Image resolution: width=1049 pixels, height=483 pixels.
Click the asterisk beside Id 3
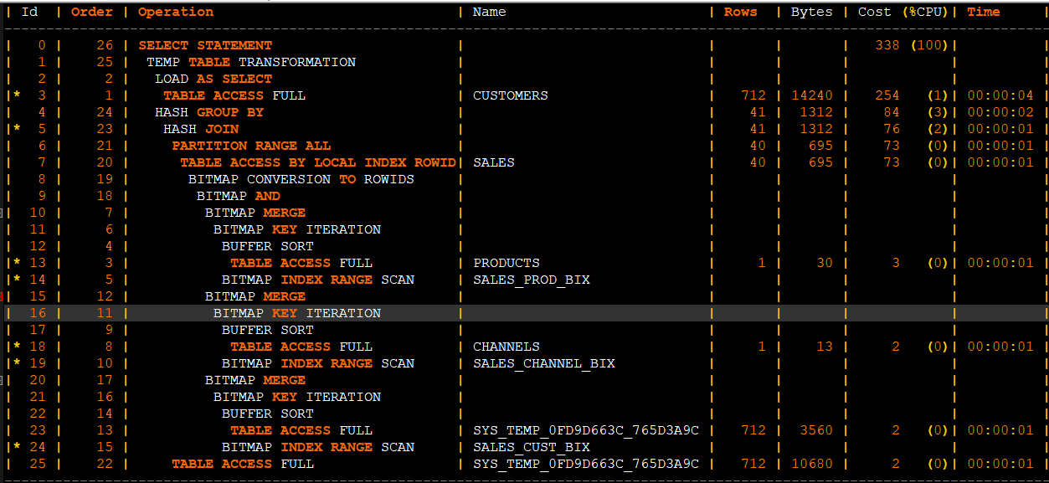pyautogui.click(x=17, y=95)
